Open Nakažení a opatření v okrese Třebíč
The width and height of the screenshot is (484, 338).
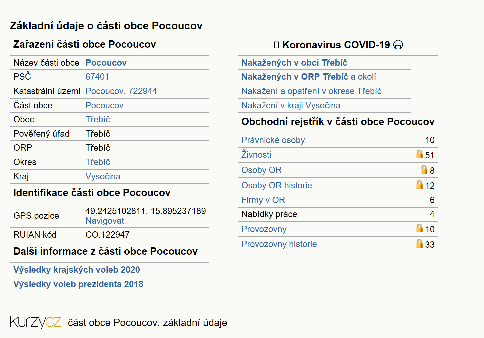click(x=311, y=91)
